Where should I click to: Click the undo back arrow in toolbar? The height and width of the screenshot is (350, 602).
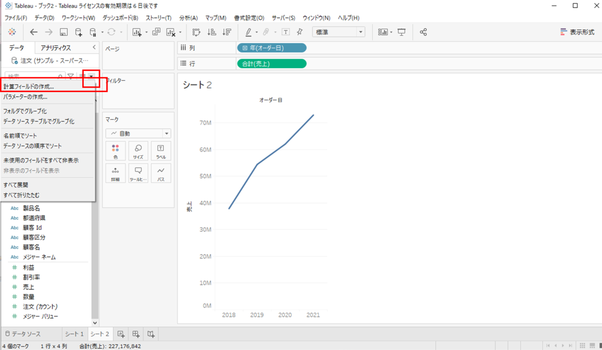34,32
